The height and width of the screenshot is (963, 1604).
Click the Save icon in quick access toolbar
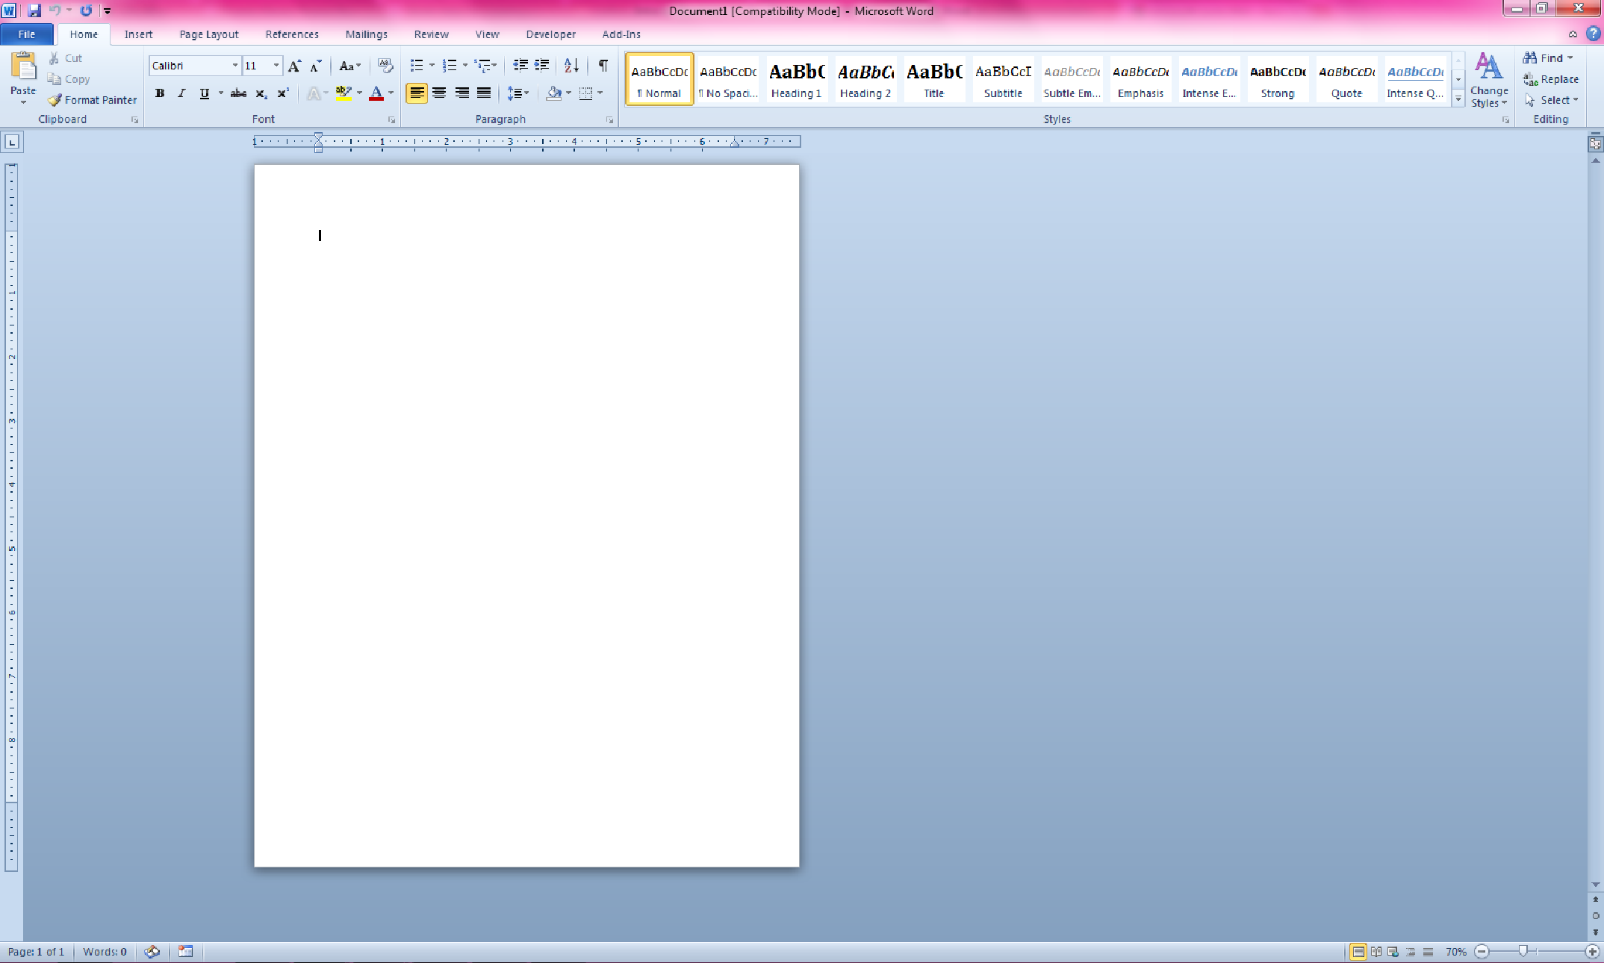[34, 10]
